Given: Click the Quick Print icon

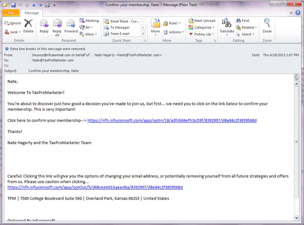Looking at the screenshot, I should (47, 5).
